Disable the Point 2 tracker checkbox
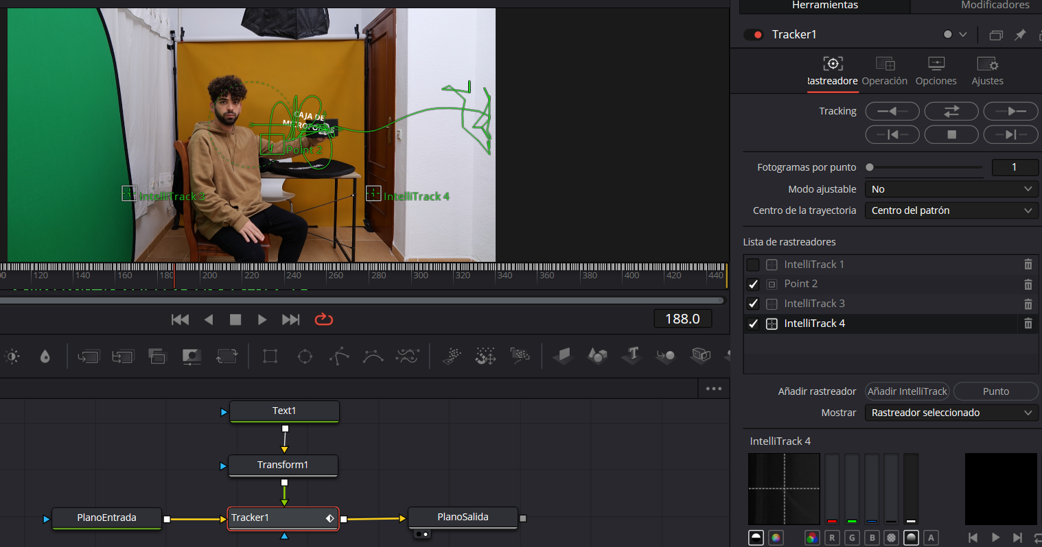Screen dimensions: 1042x547 pos(752,284)
